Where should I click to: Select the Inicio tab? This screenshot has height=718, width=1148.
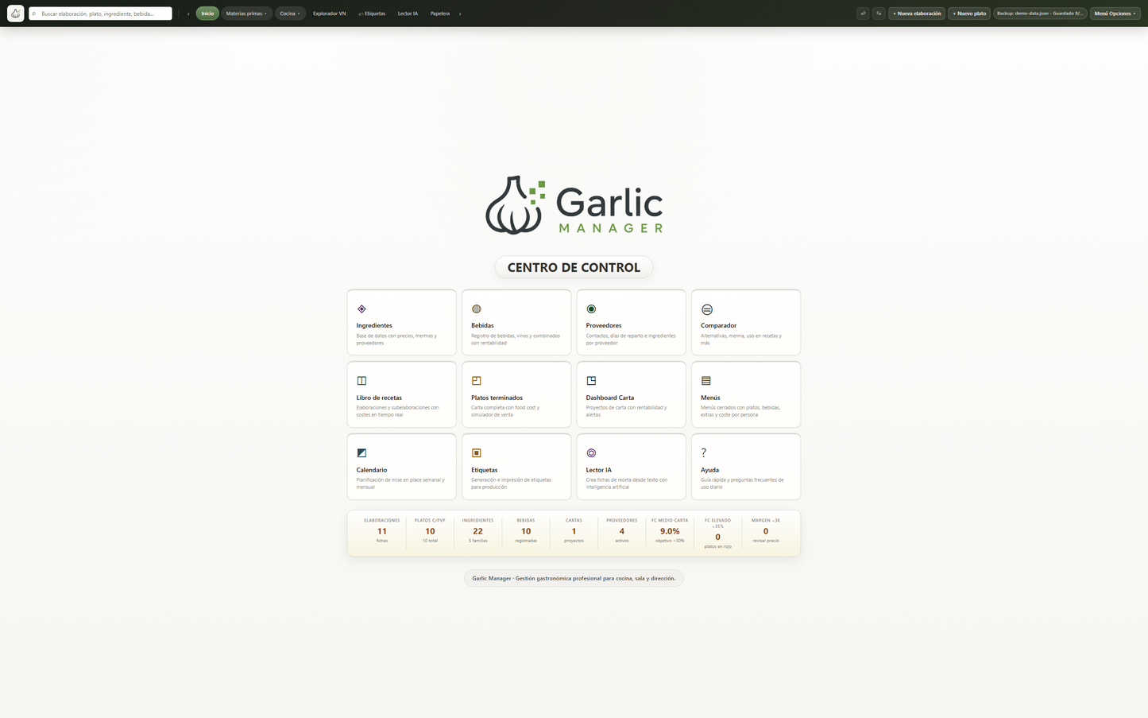[x=207, y=14]
